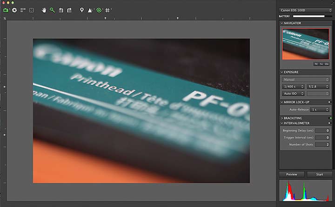The height and width of the screenshot is (207, 335).
Task: Open the Auto ISO dropdown
Action: 293,93
